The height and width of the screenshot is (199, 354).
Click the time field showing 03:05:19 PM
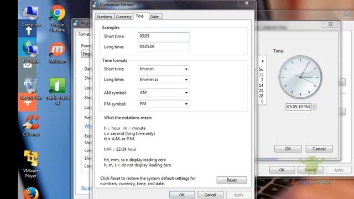click(298, 107)
